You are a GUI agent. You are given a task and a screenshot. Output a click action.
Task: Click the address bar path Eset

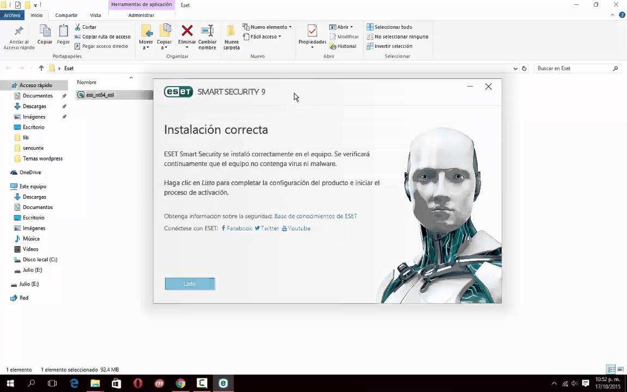(x=69, y=69)
